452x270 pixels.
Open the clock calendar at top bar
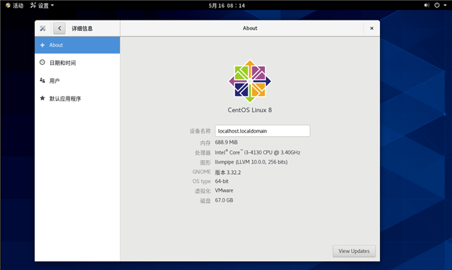227,6
